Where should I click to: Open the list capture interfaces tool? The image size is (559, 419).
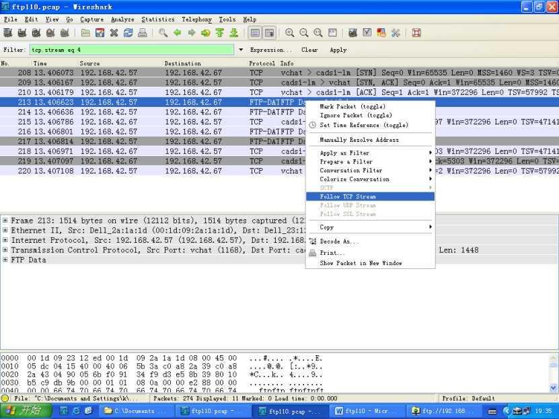coord(8,33)
